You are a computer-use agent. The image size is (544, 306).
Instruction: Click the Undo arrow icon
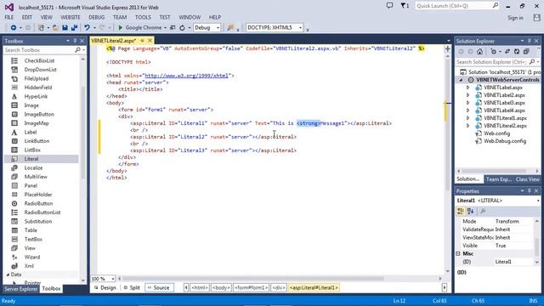click(87, 27)
